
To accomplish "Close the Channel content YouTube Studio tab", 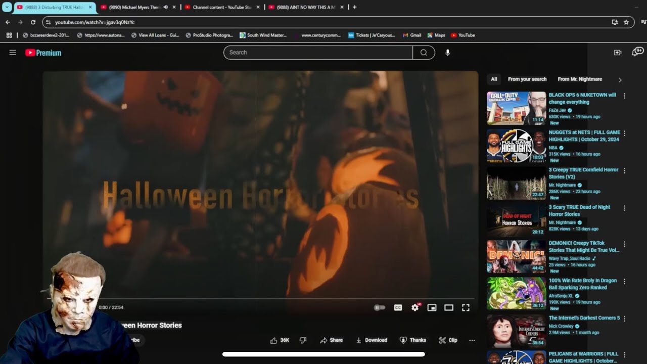I will (x=258, y=8).
